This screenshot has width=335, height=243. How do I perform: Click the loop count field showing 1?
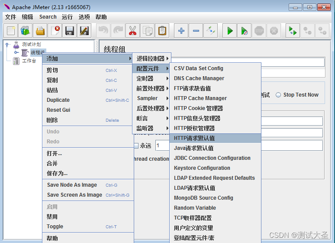click(162, 146)
